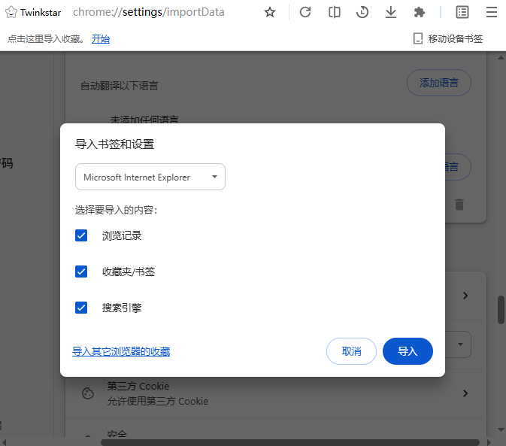Uncheck the 浏览记录 checkbox
Screen dimensions: 506x446
tap(81, 235)
